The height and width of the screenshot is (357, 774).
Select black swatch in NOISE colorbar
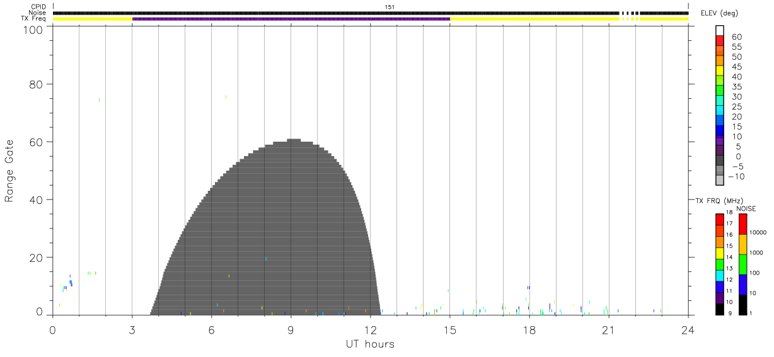743,305
